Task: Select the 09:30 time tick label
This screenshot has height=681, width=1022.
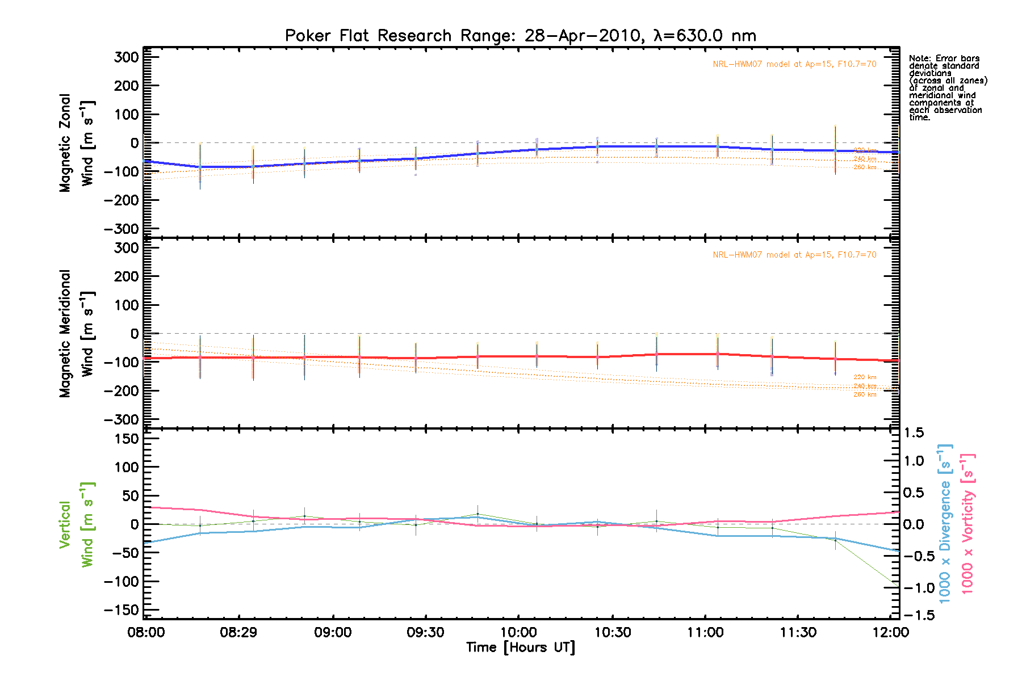Action: (425, 633)
